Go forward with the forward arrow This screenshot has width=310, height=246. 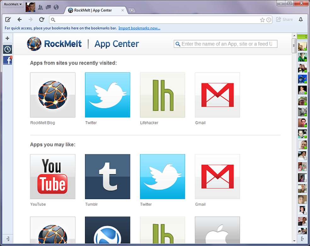click(31, 20)
